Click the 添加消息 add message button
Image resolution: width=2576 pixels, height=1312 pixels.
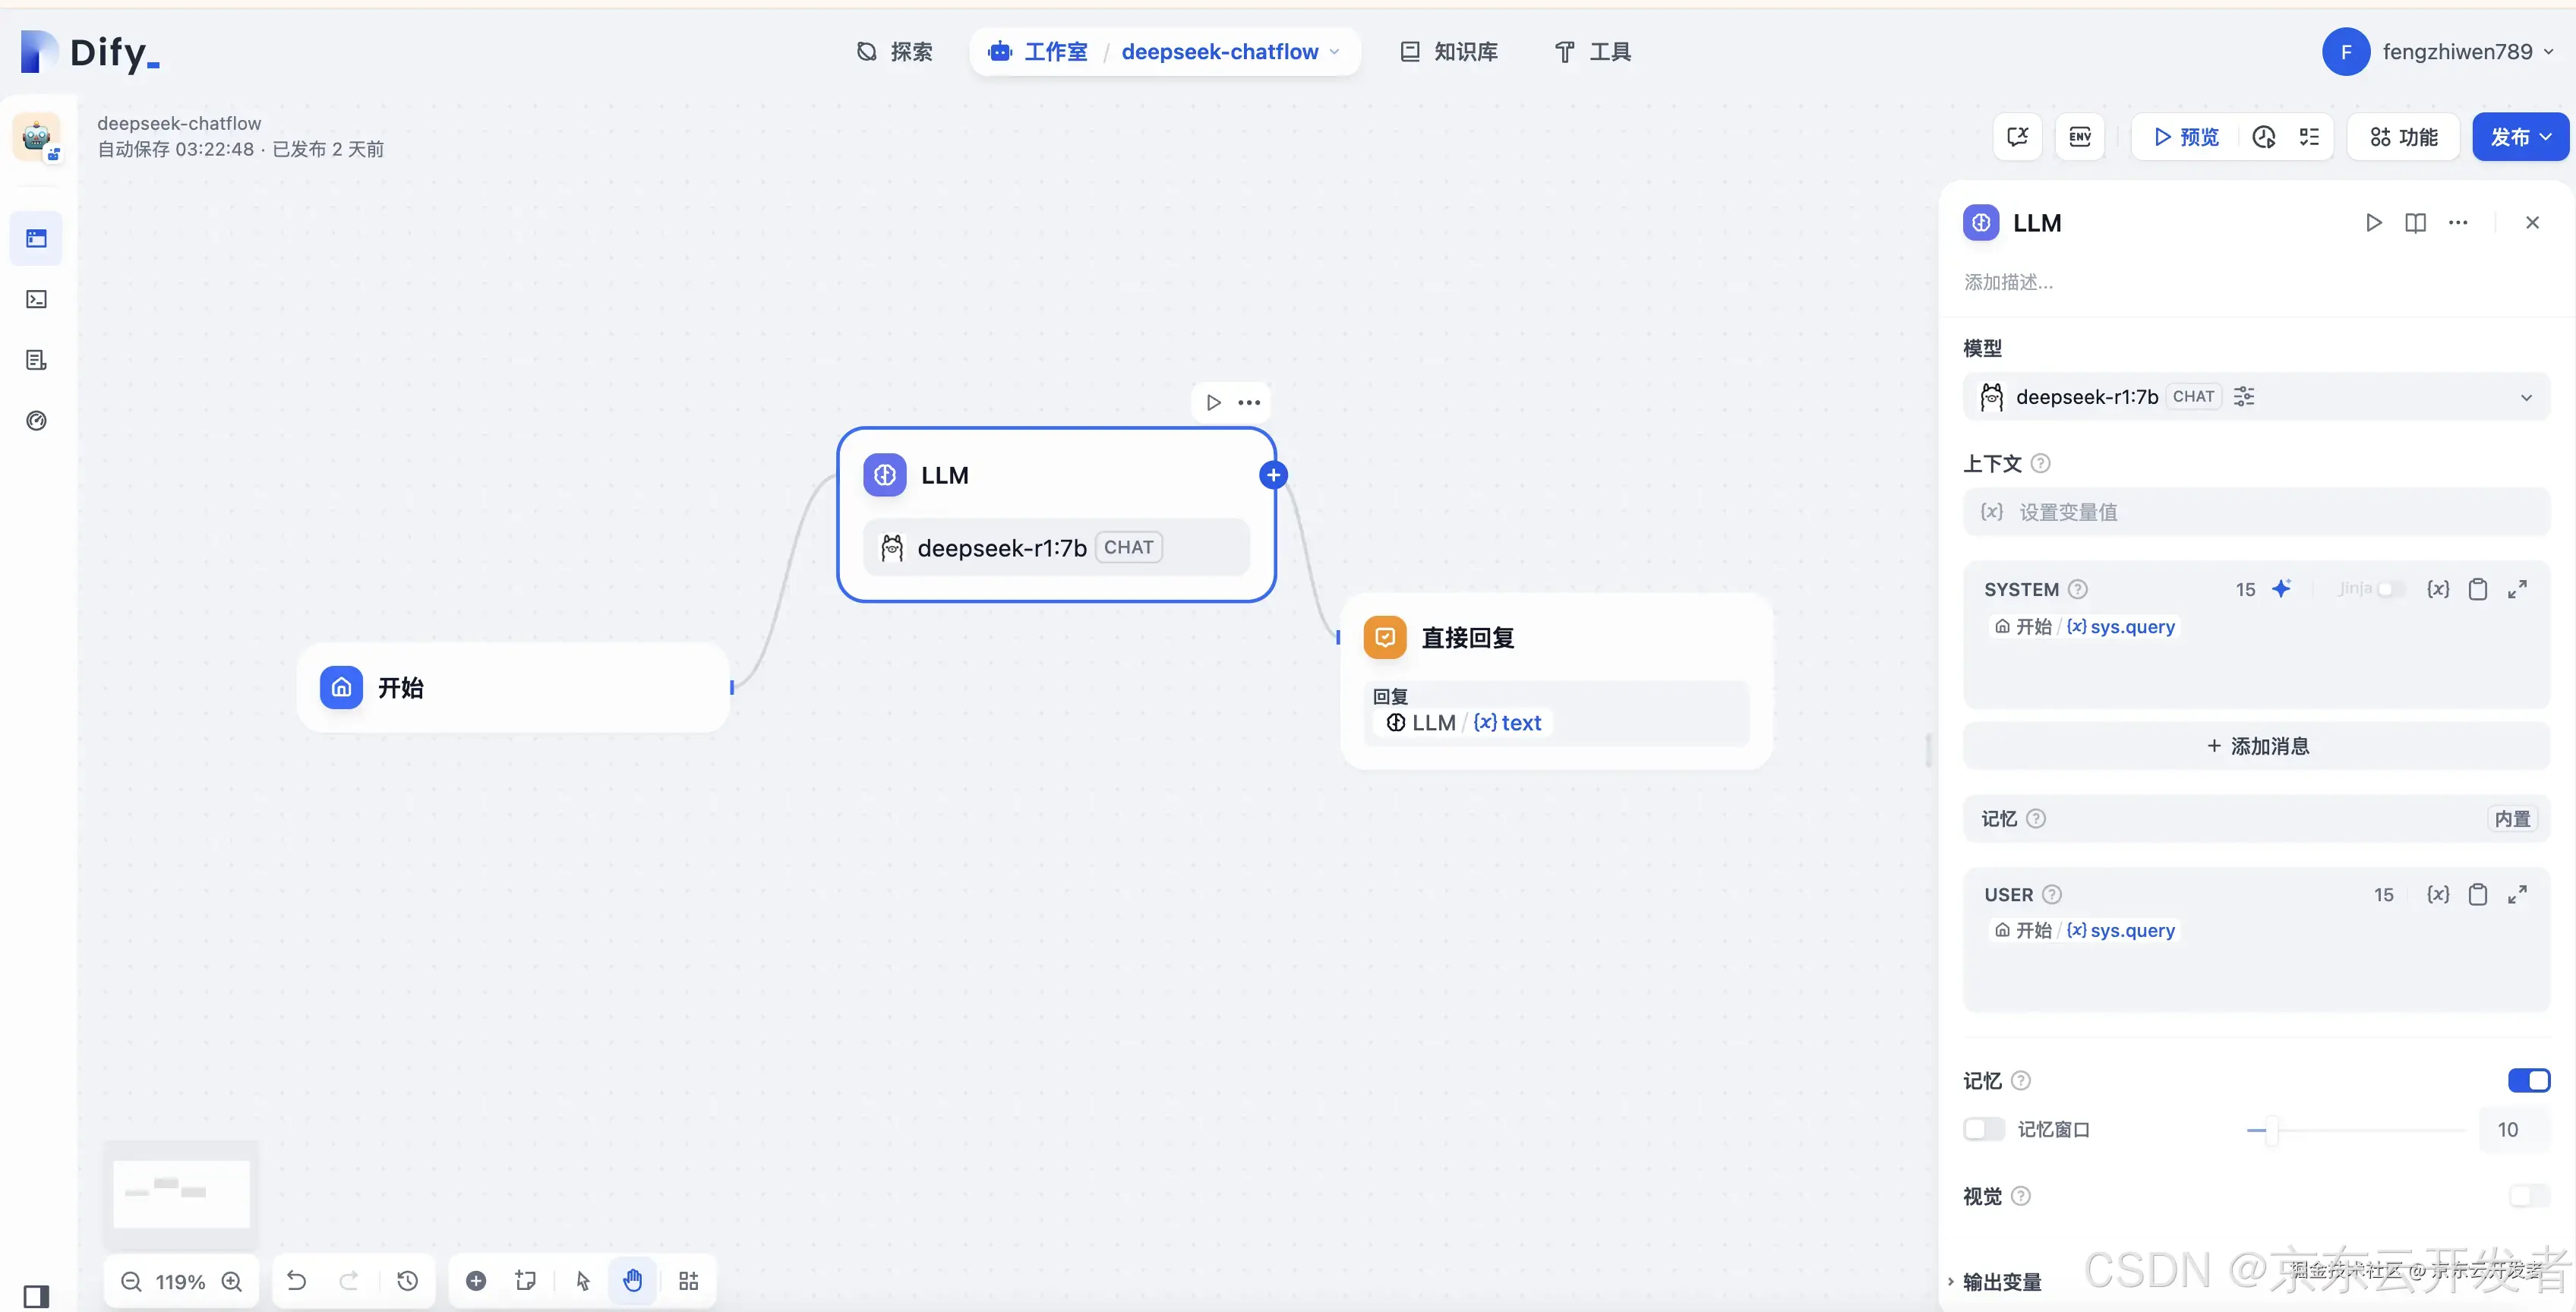[x=2257, y=746]
